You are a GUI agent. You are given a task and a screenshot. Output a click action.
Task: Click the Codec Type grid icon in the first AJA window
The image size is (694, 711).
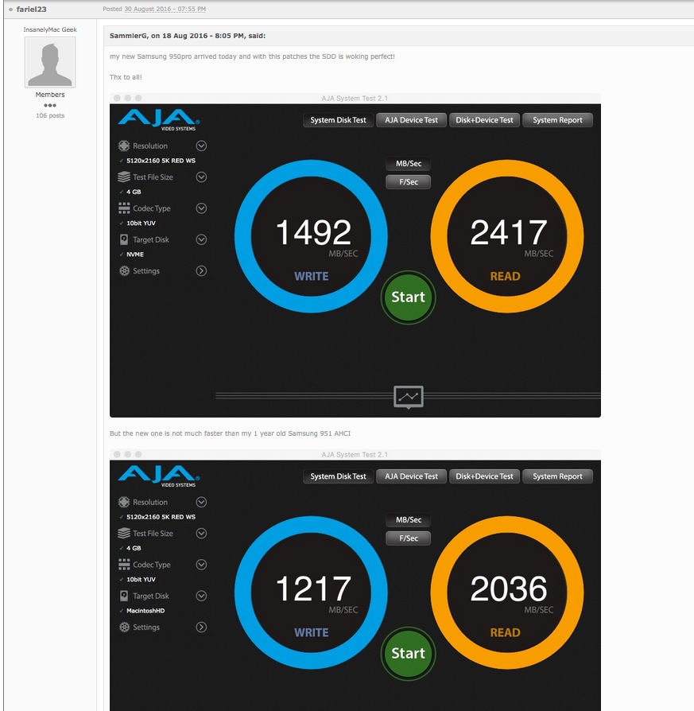click(x=124, y=208)
